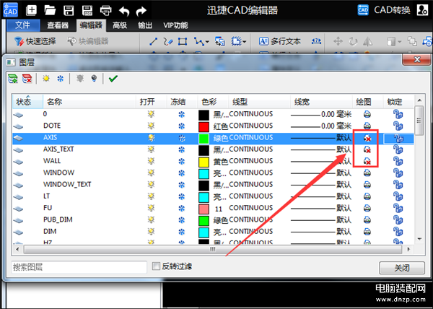This screenshot has width=433, height=309.
Task: Click the 关闭 close button
Action: pos(402,268)
